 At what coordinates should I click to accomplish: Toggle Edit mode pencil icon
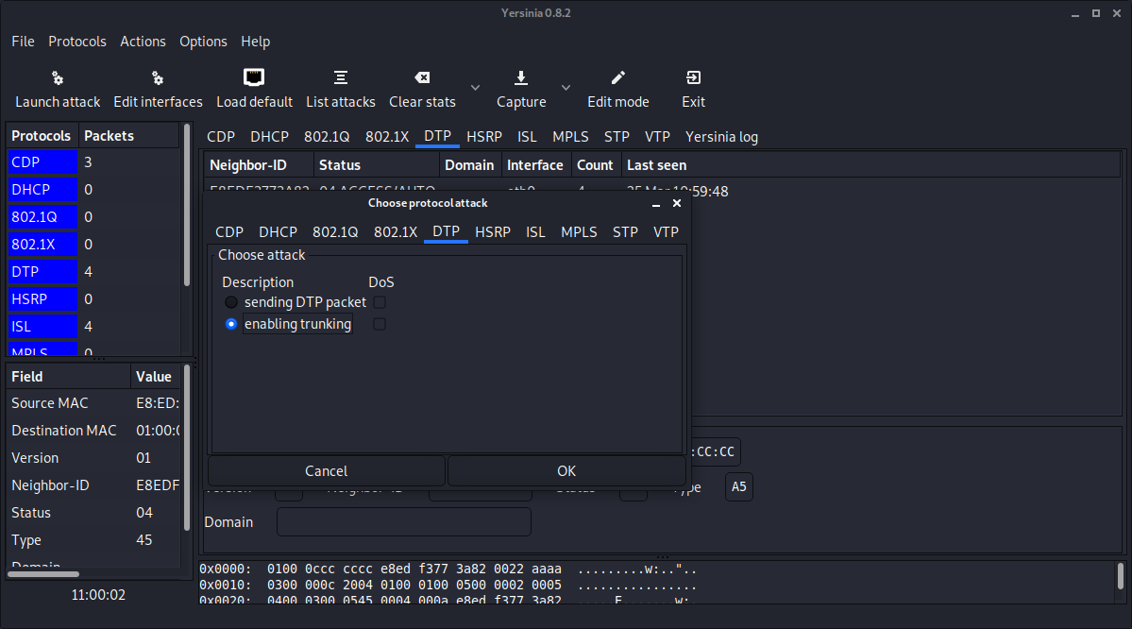(x=618, y=77)
